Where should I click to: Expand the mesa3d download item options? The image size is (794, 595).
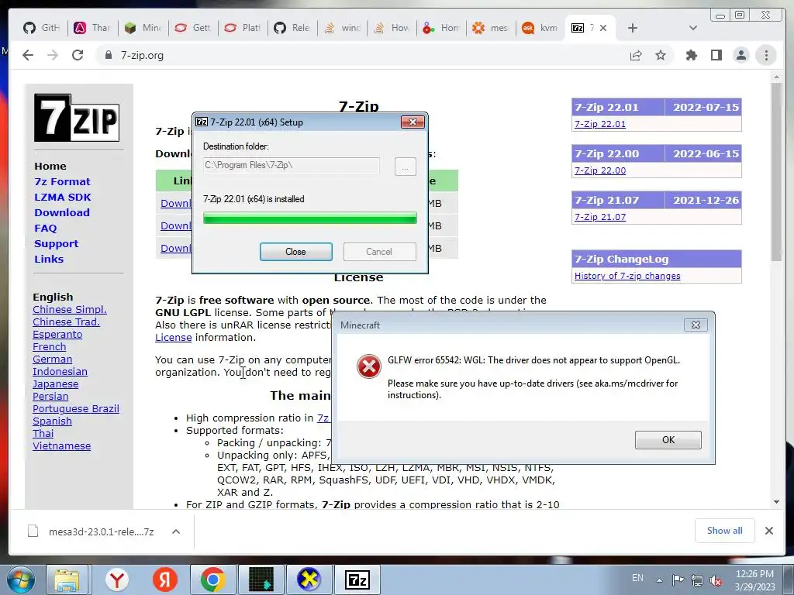pos(176,531)
